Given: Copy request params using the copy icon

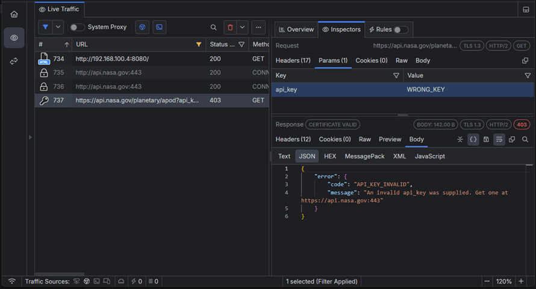Looking at the screenshot, I should tap(525, 60).
